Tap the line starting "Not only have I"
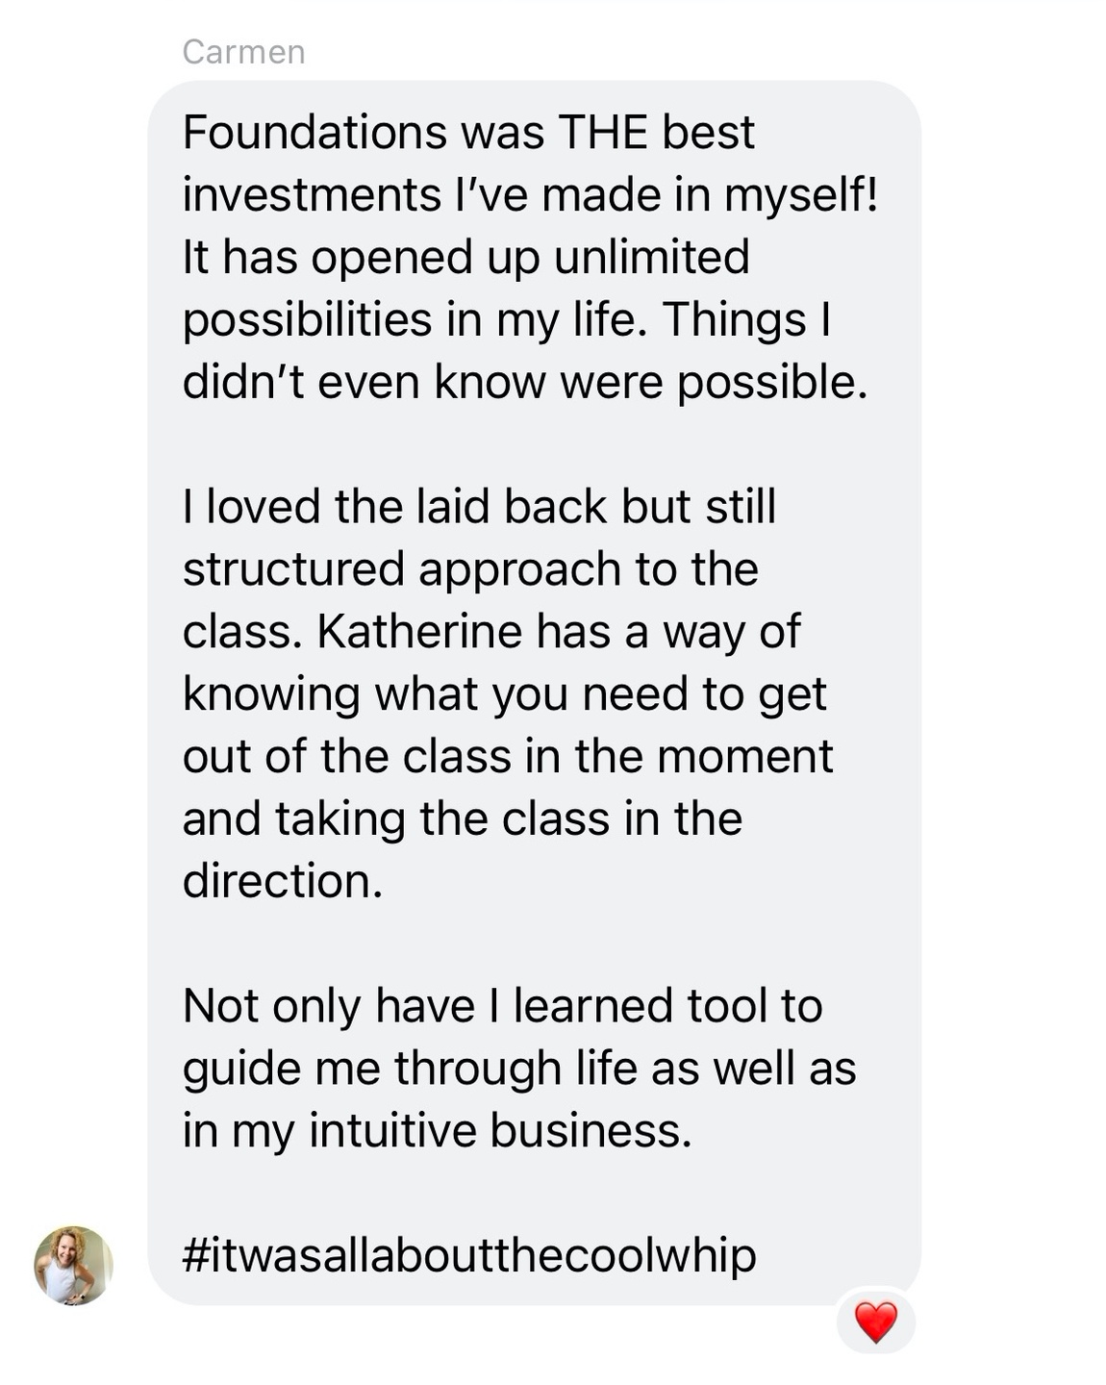The width and height of the screenshot is (1106, 1385). [502, 1006]
